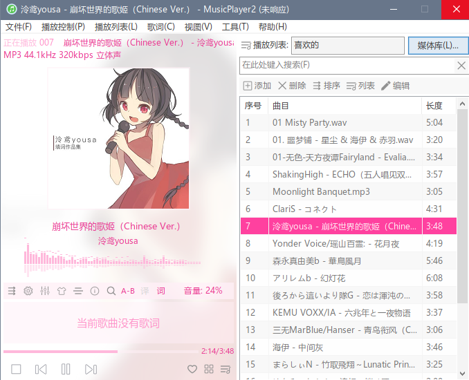The width and height of the screenshot is (469, 380).
Task: Stop playback with the square button
Action: (x=16, y=369)
